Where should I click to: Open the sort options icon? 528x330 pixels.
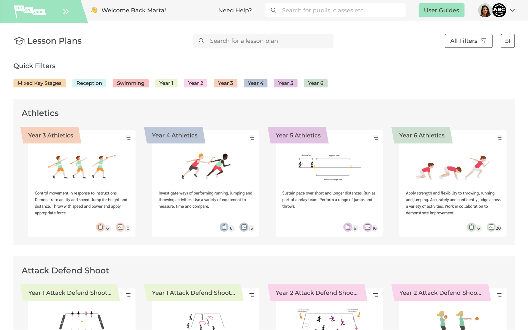click(508, 41)
